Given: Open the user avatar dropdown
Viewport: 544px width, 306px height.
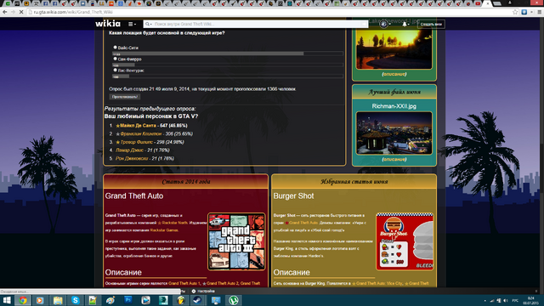Looking at the screenshot, I should 385,24.
